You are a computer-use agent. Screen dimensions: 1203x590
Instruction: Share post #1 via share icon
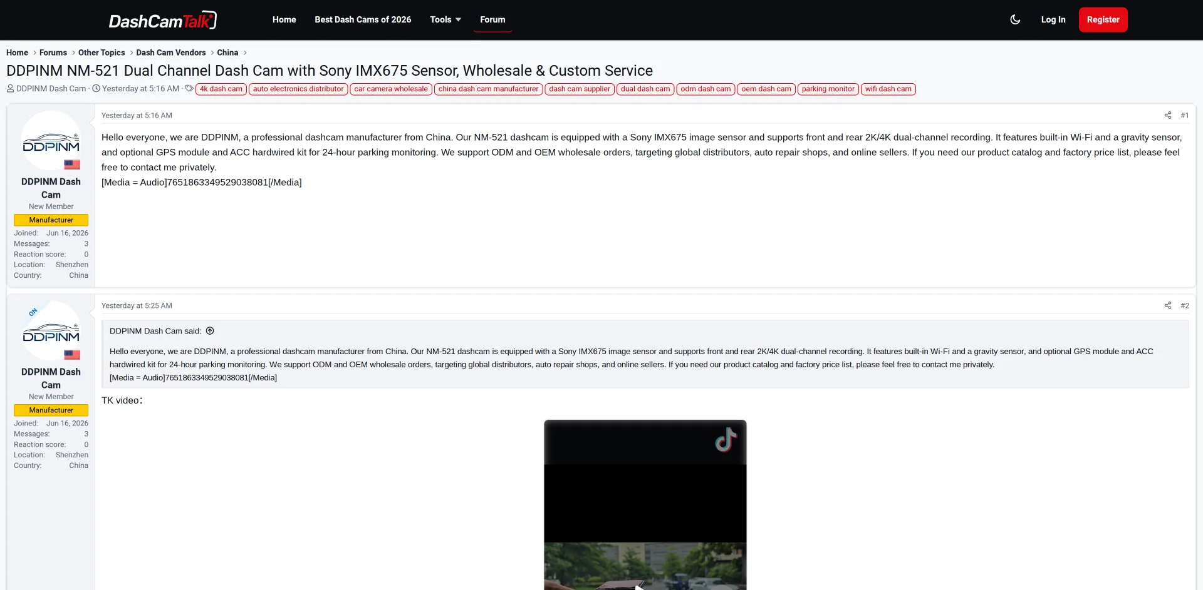1168,115
